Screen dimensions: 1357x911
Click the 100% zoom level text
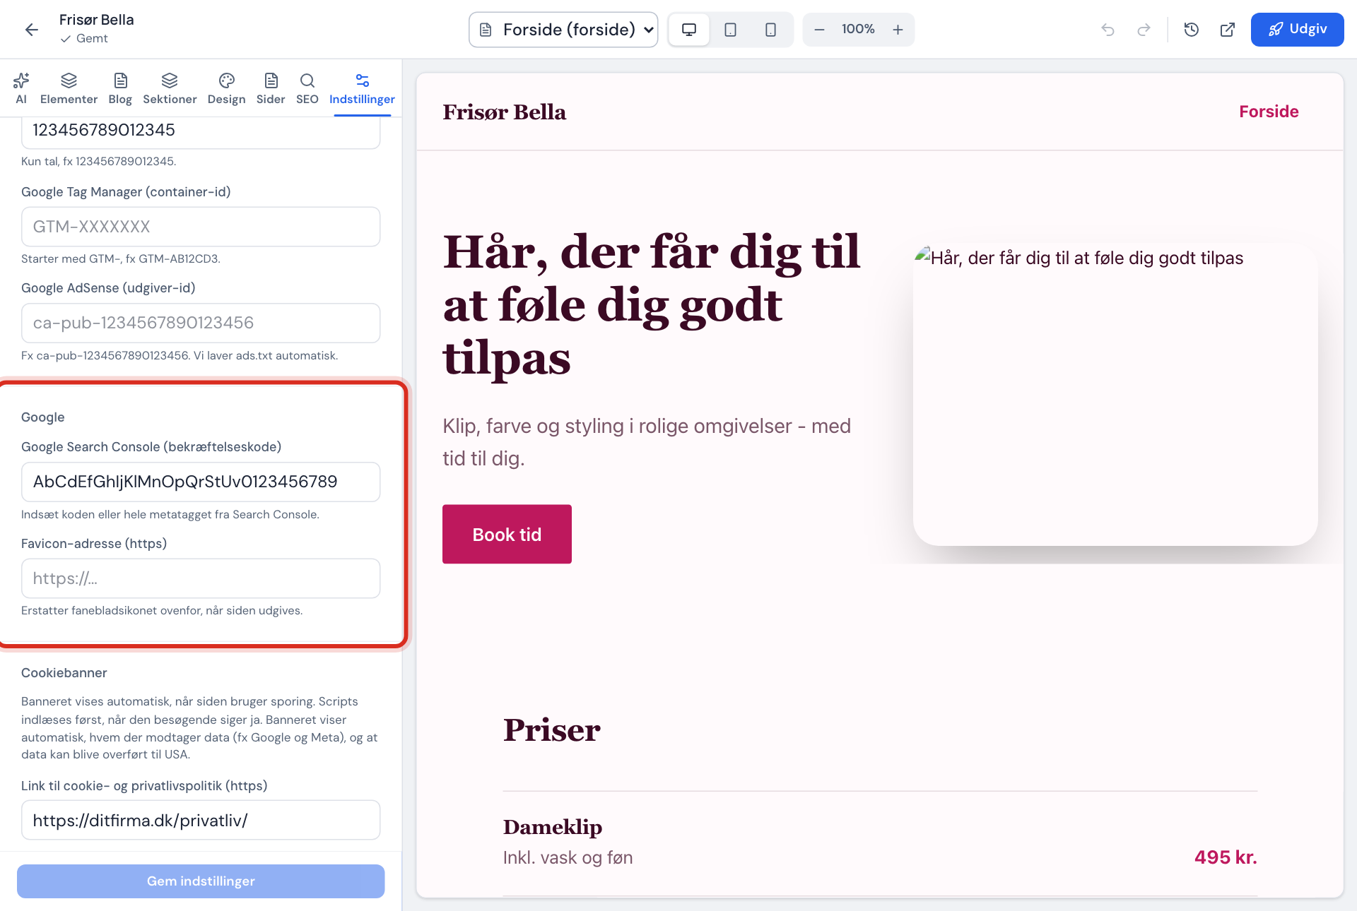pyautogui.click(x=858, y=30)
